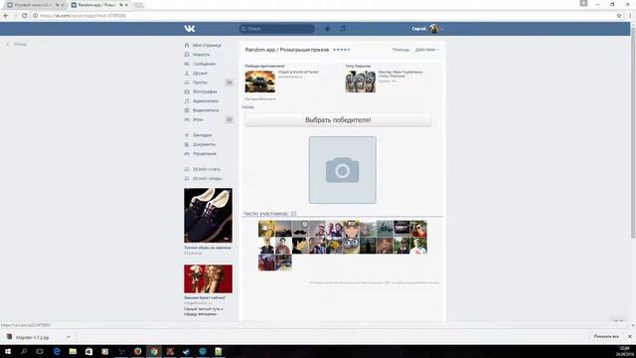Select the Random.app browser tab

click(99, 5)
